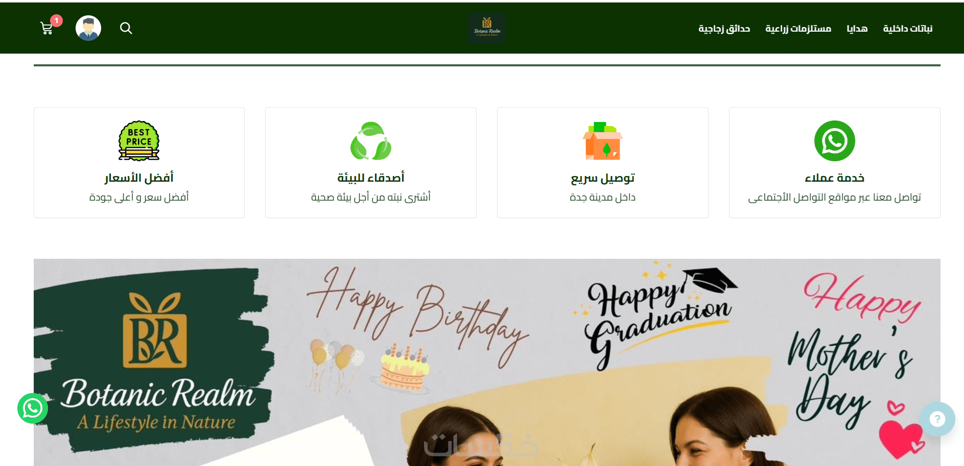964x466 pixels.
Task: Open the floating help question mark button
Action: tap(937, 419)
